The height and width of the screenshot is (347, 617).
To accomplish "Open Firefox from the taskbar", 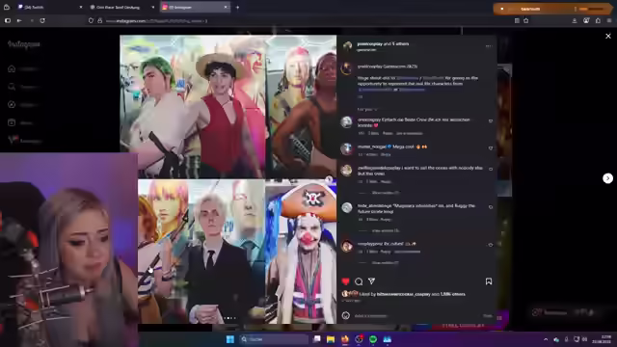I will [345, 339].
